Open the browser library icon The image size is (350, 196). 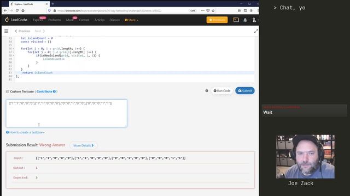click(240, 10)
